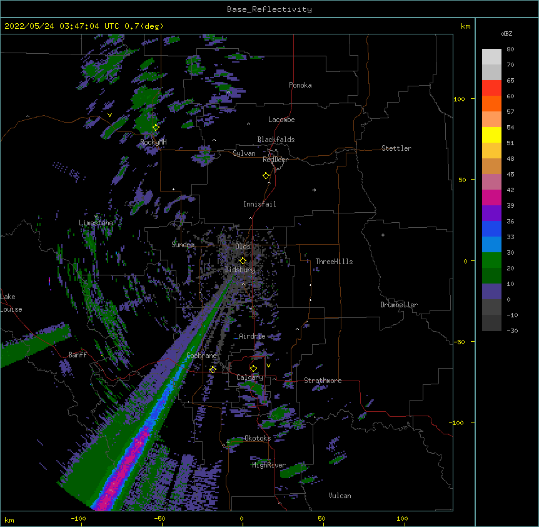Select the Blackfalds label
The image size is (539, 527).
[276, 140]
